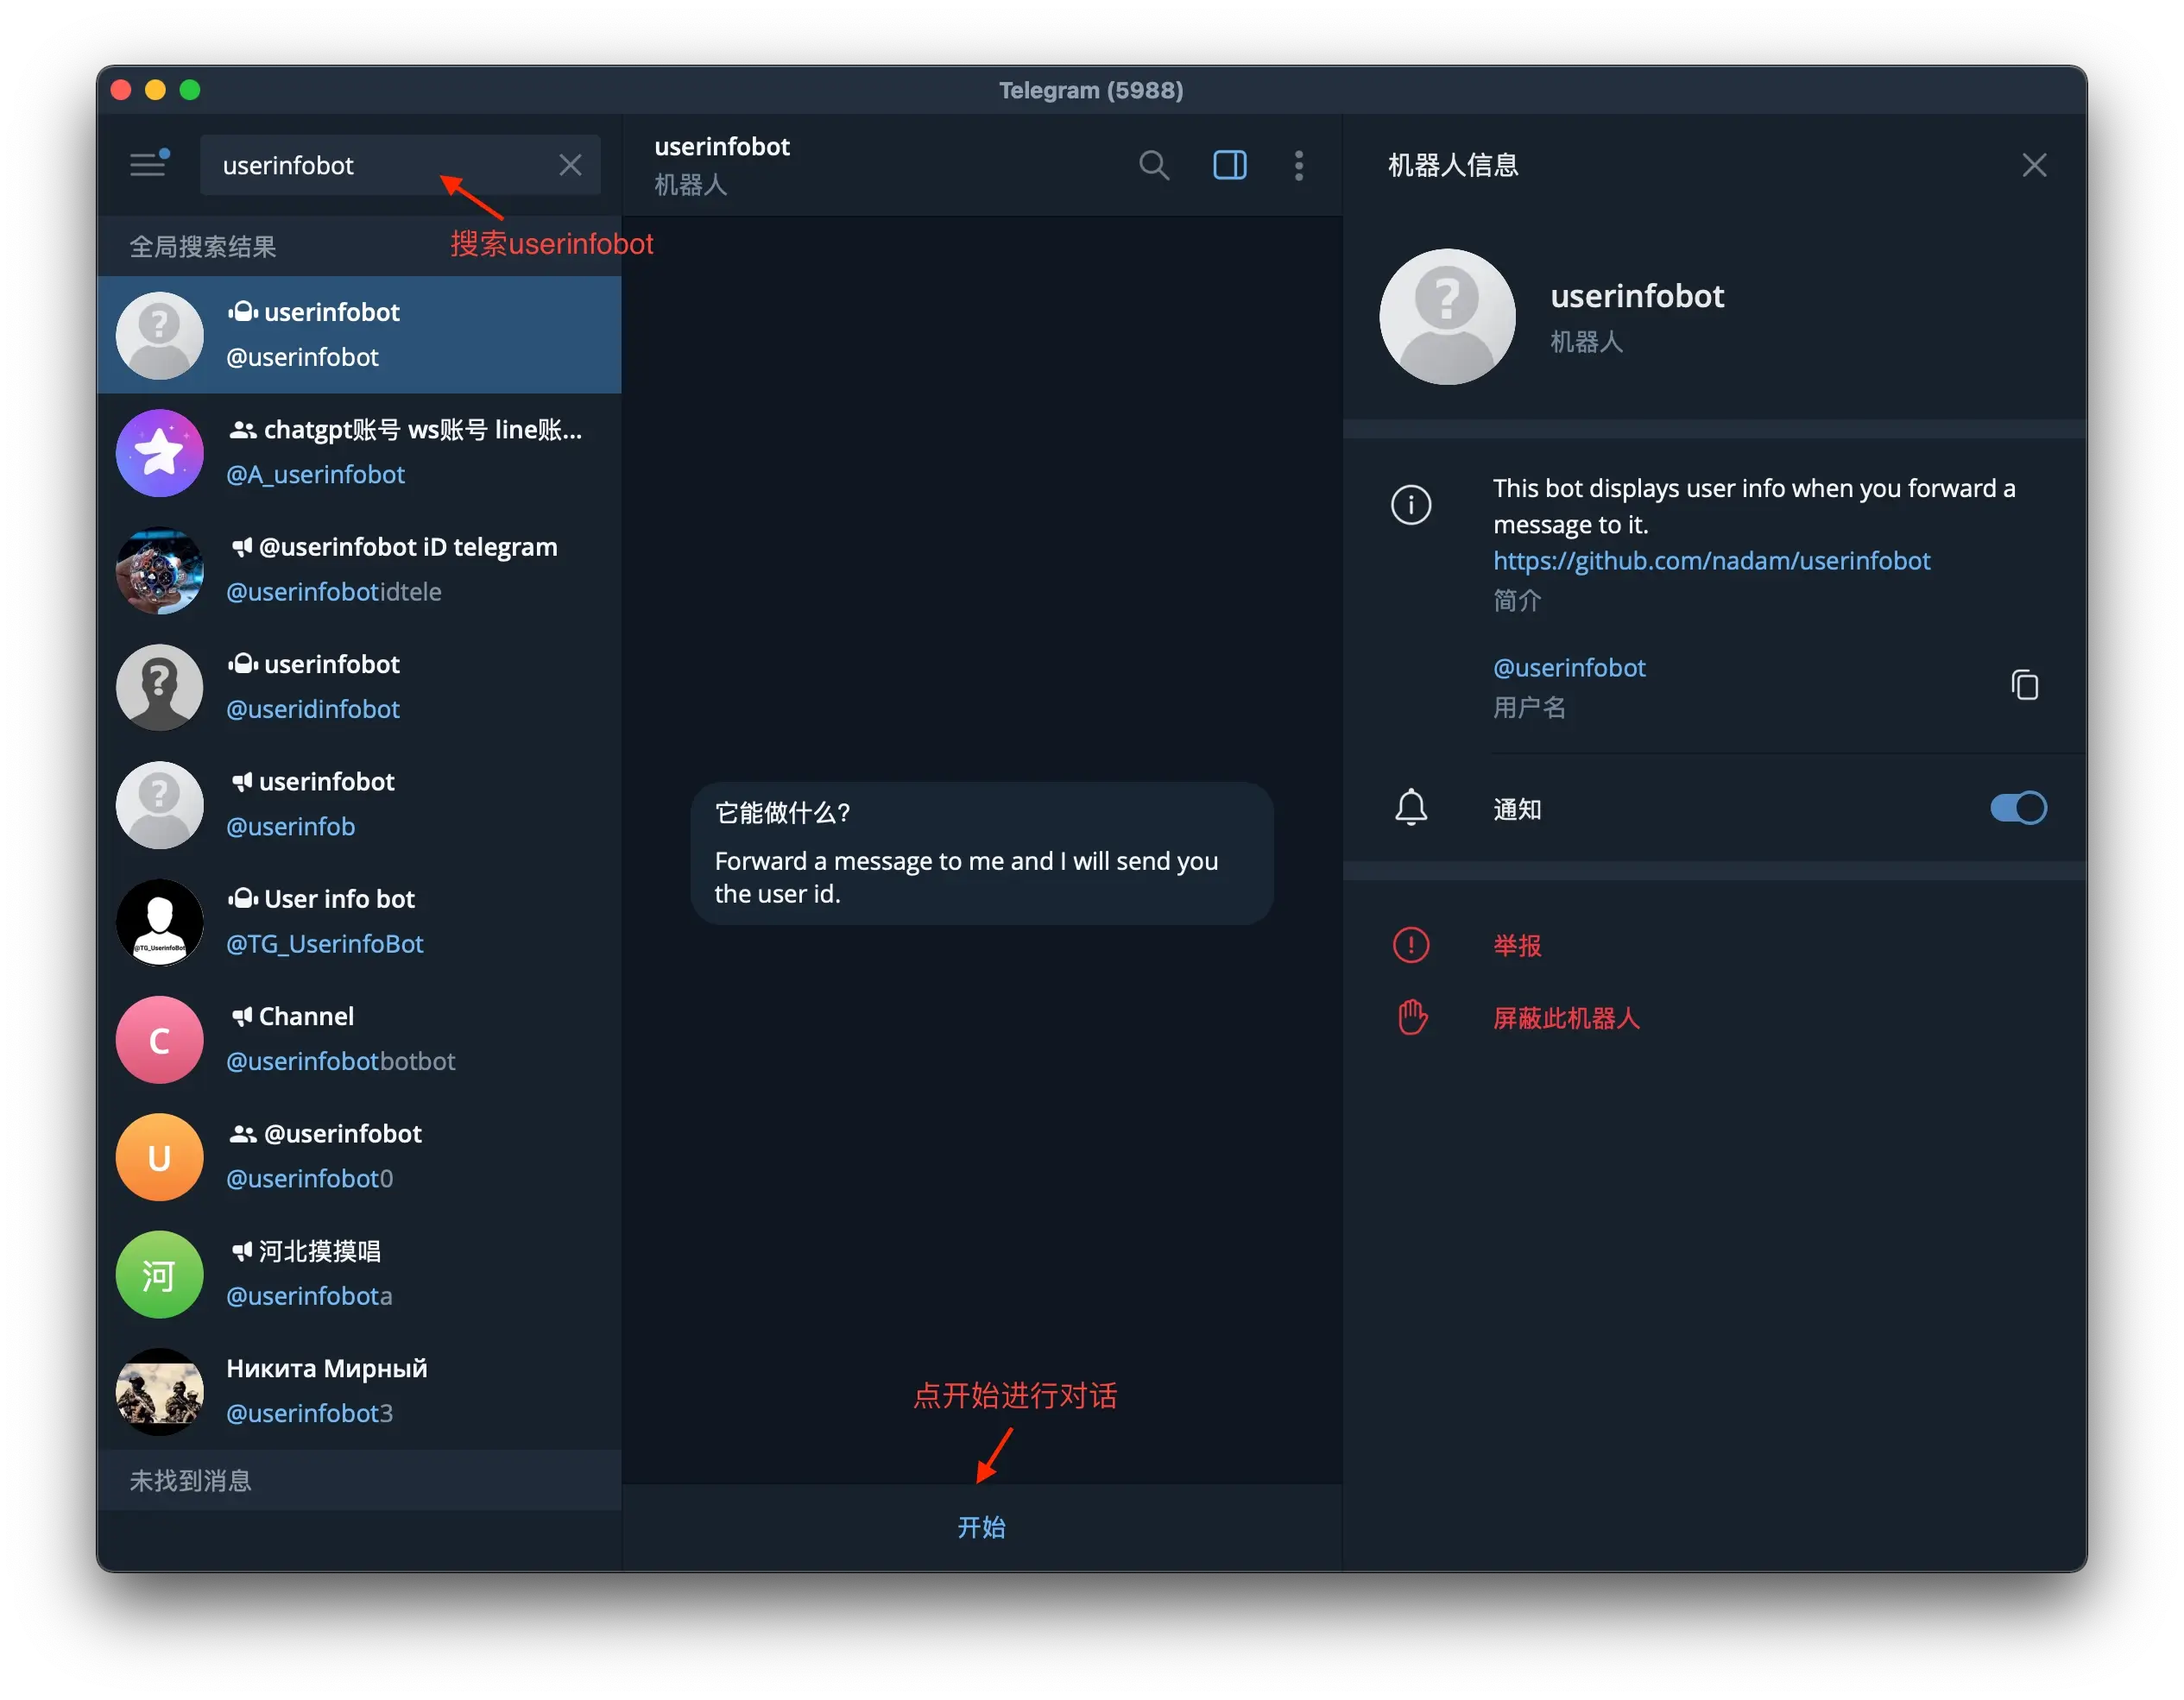The image size is (2184, 1700).
Task: Click the black avatar of User info bot
Action: coord(160,922)
